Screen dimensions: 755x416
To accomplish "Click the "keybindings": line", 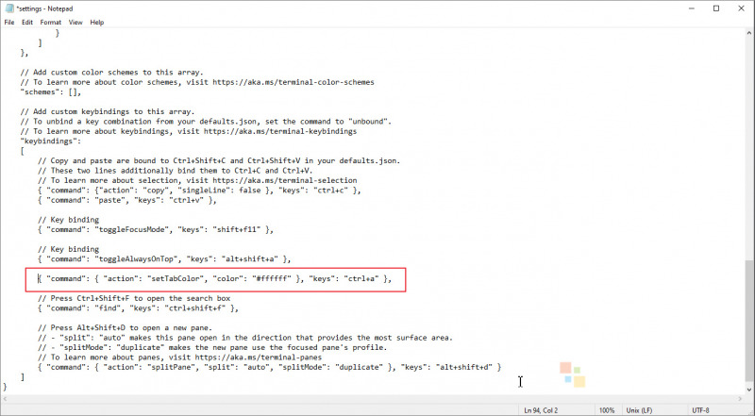I will coord(51,141).
